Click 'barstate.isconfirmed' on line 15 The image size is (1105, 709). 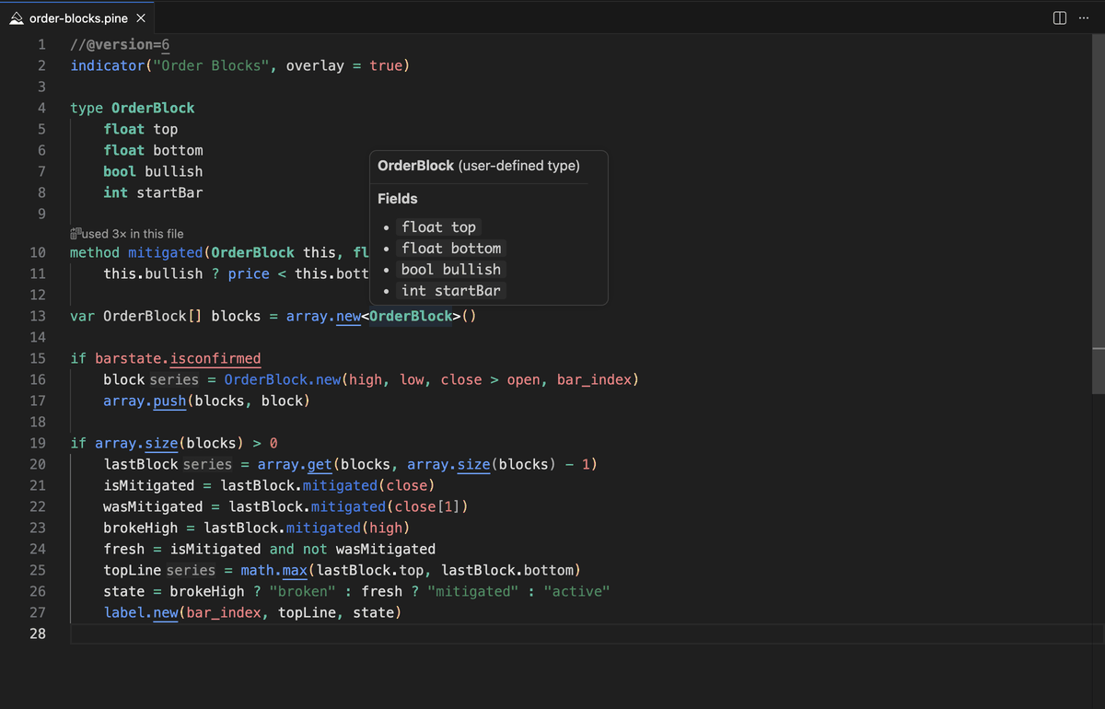tap(178, 359)
